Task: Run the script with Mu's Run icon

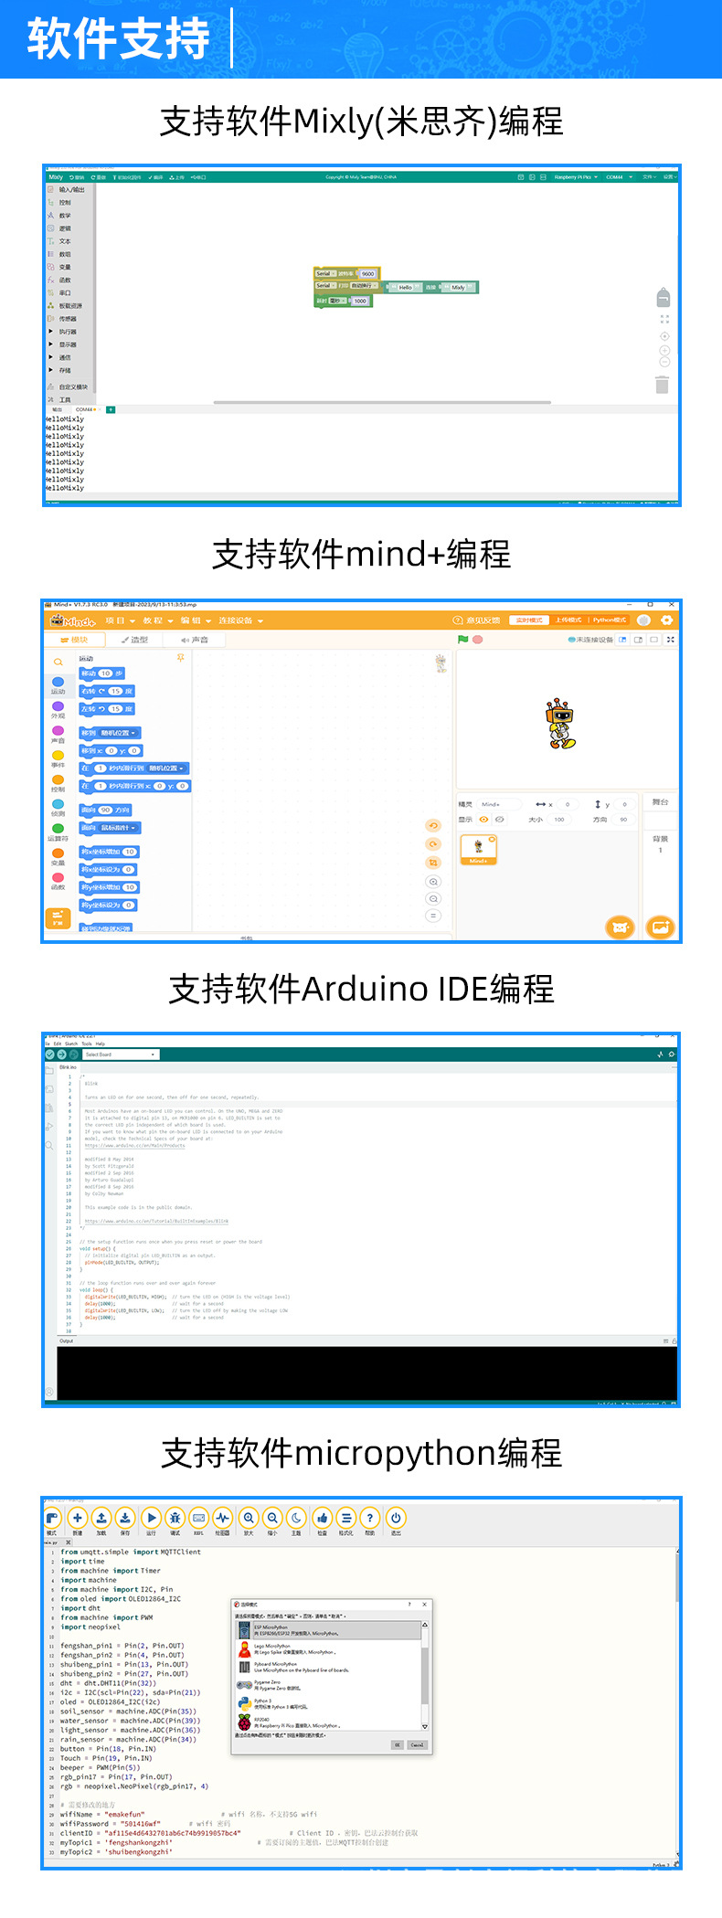Action: coord(152,1518)
